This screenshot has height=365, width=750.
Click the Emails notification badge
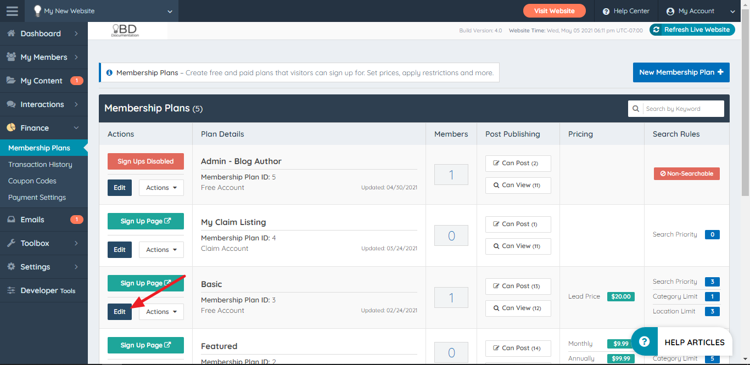tap(76, 220)
